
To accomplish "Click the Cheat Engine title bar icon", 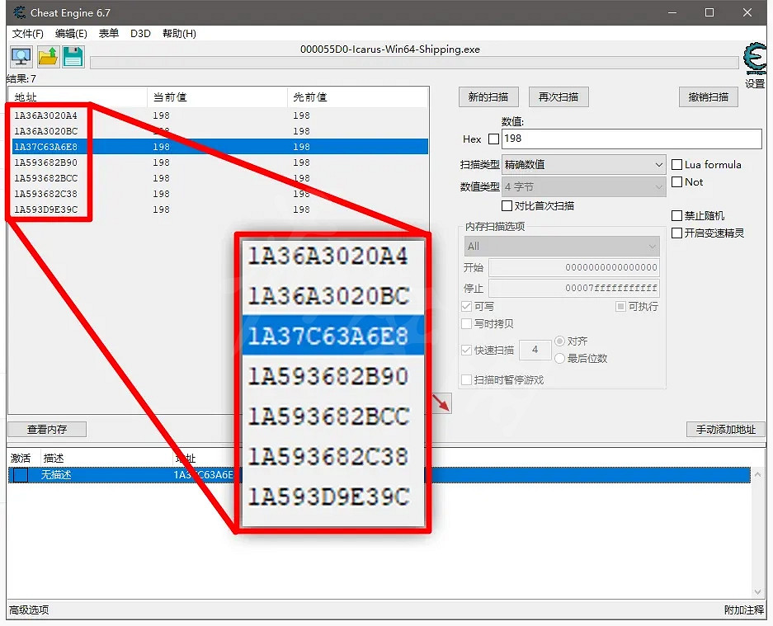I will click(19, 12).
